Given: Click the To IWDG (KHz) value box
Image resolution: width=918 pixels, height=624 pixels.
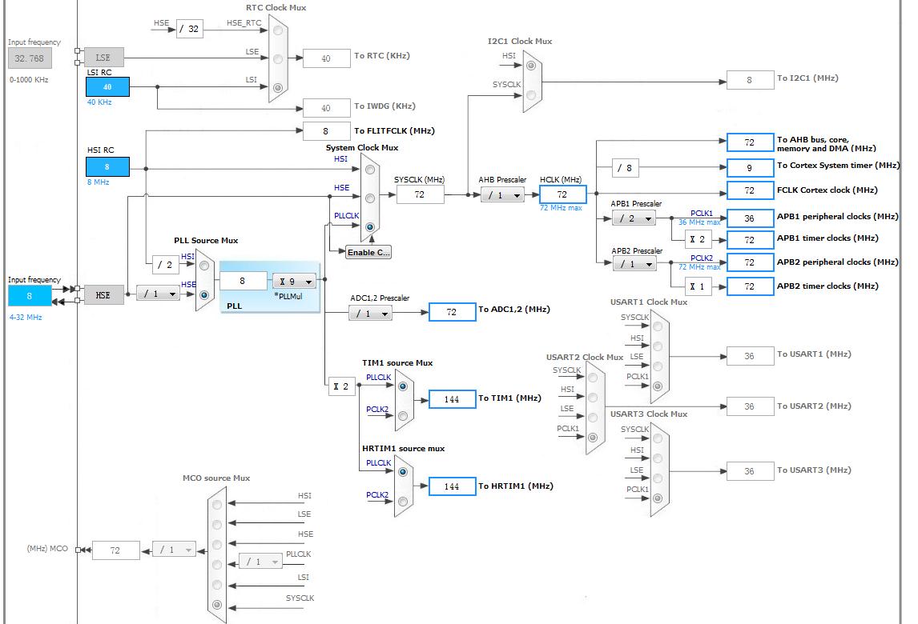Looking at the screenshot, I should click(x=327, y=108).
